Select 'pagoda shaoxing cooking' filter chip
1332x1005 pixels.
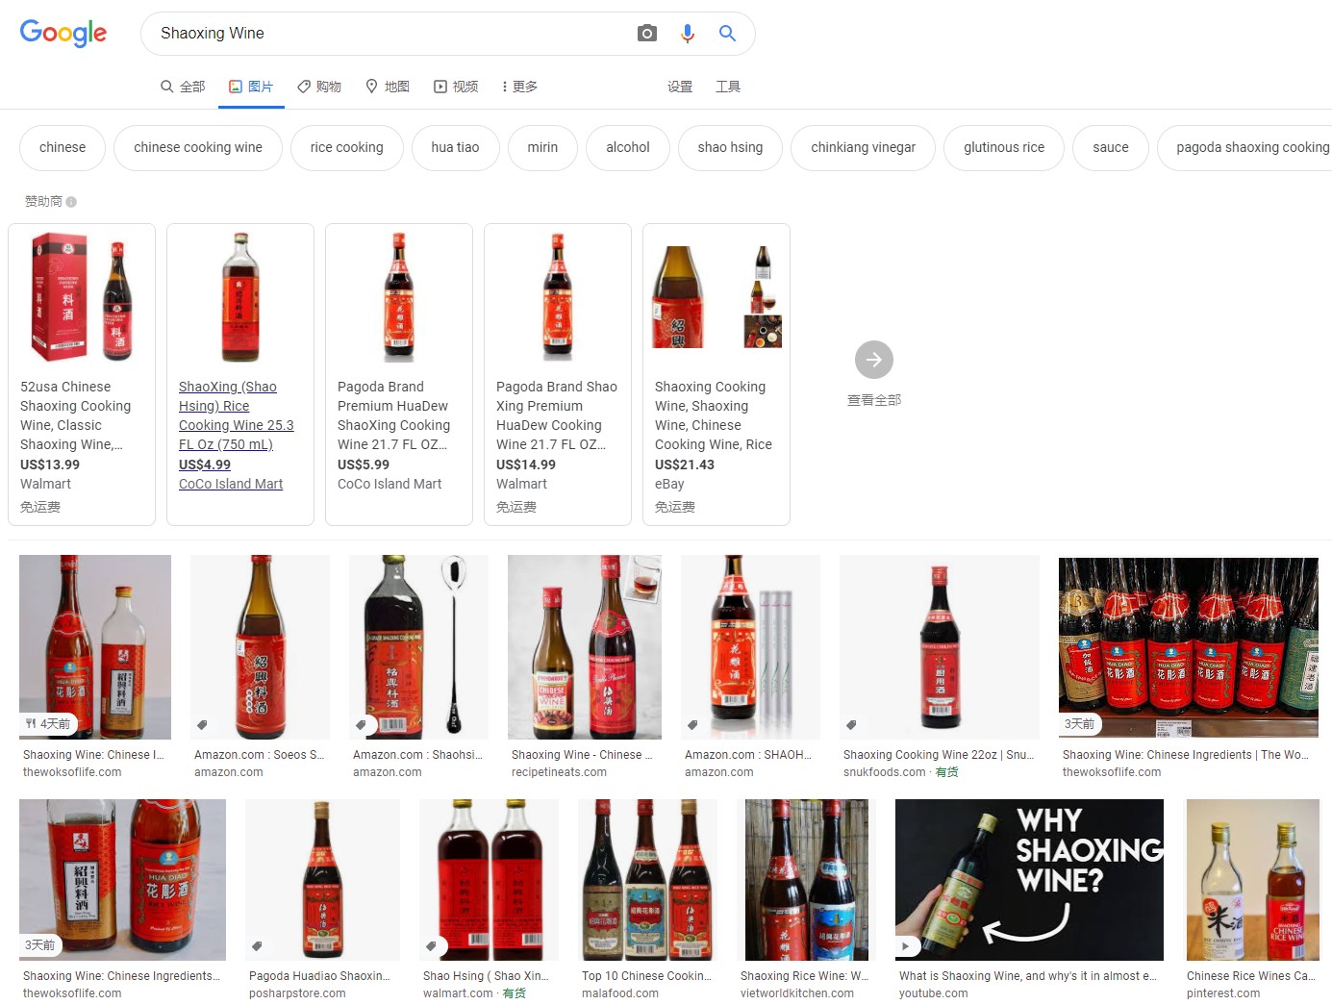(x=1244, y=147)
